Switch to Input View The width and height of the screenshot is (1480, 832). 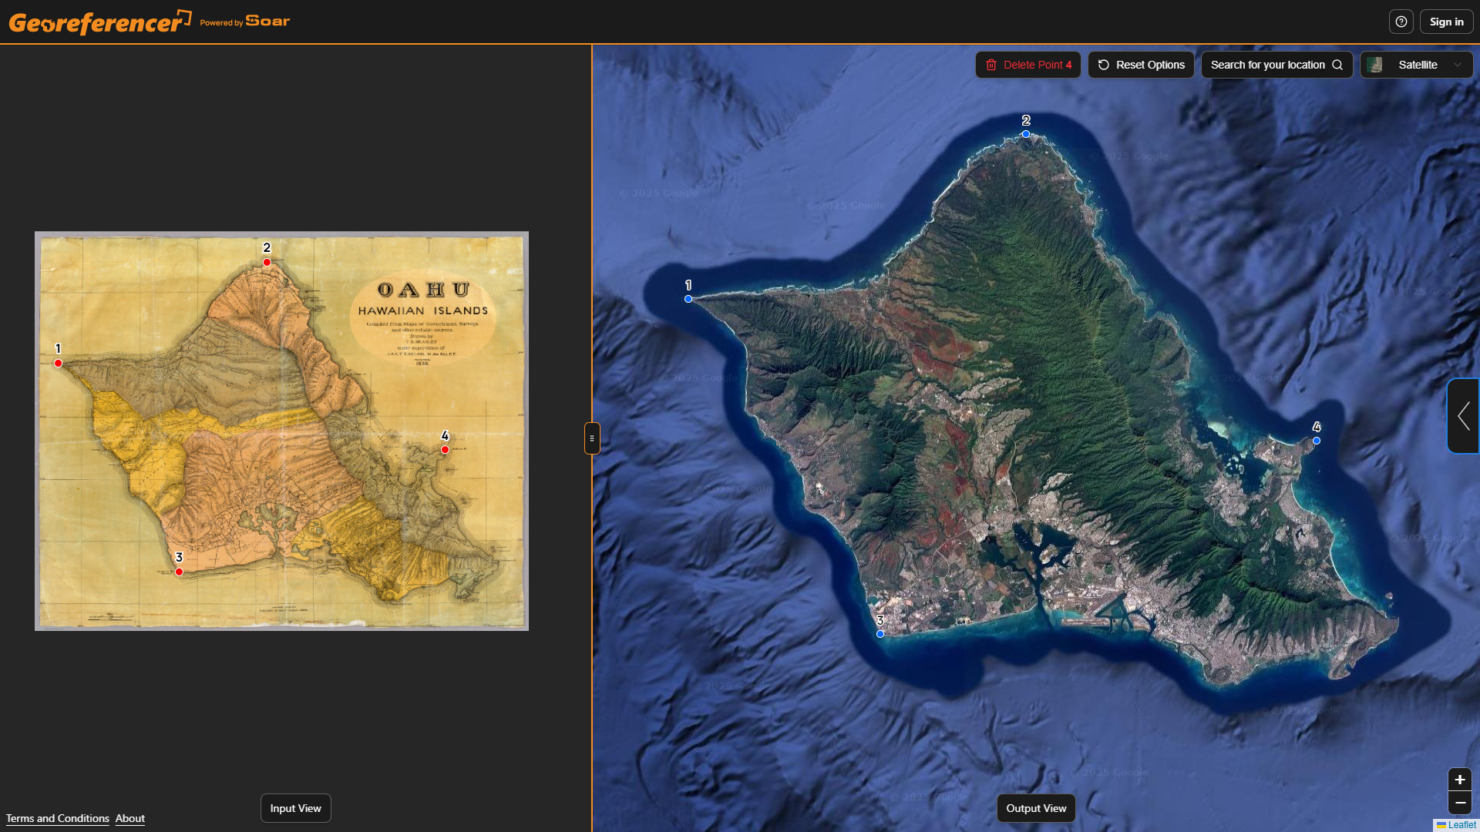pos(295,808)
